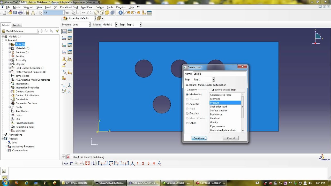Click the Create Load tool icon
331x186 pixels.
coord(64,31)
